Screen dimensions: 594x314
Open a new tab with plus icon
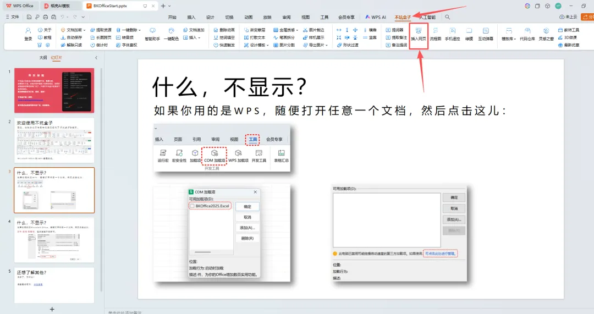(x=163, y=5)
